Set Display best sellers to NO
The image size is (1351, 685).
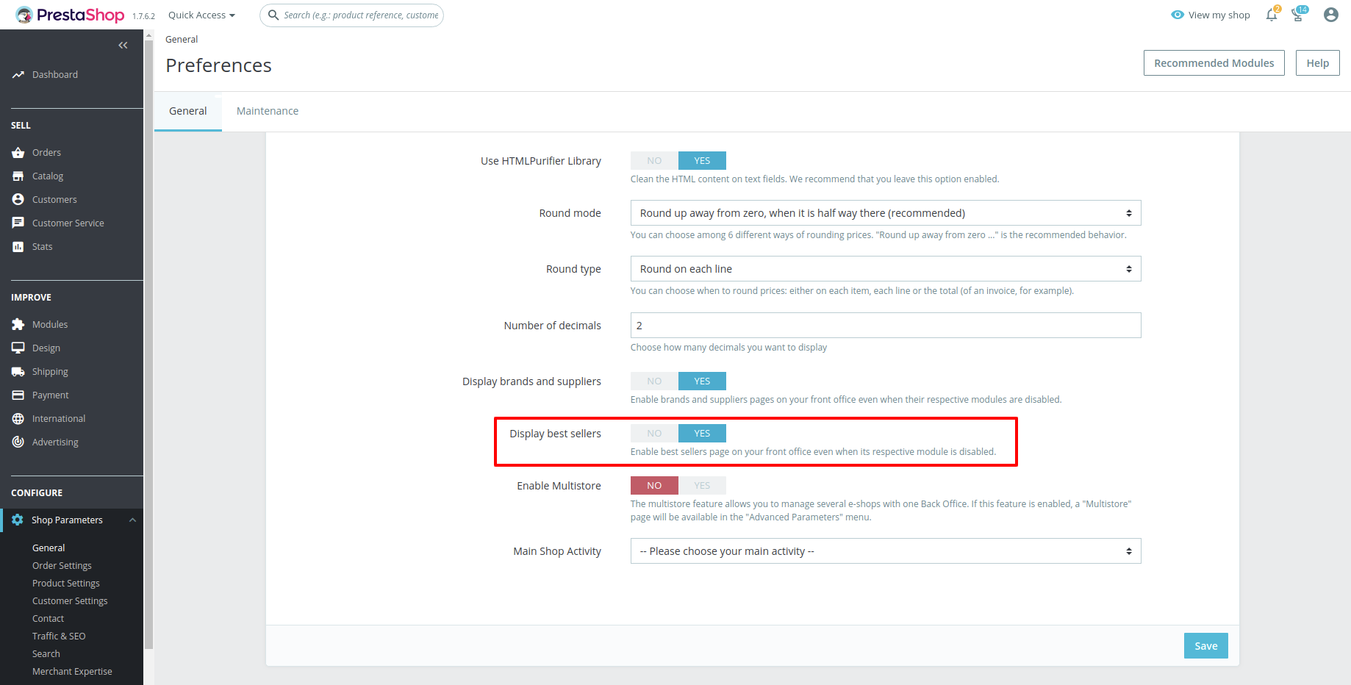coord(654,434)
